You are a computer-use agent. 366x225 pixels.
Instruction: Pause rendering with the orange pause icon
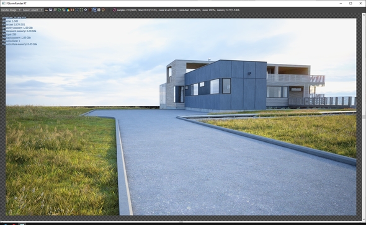point(73,10)
